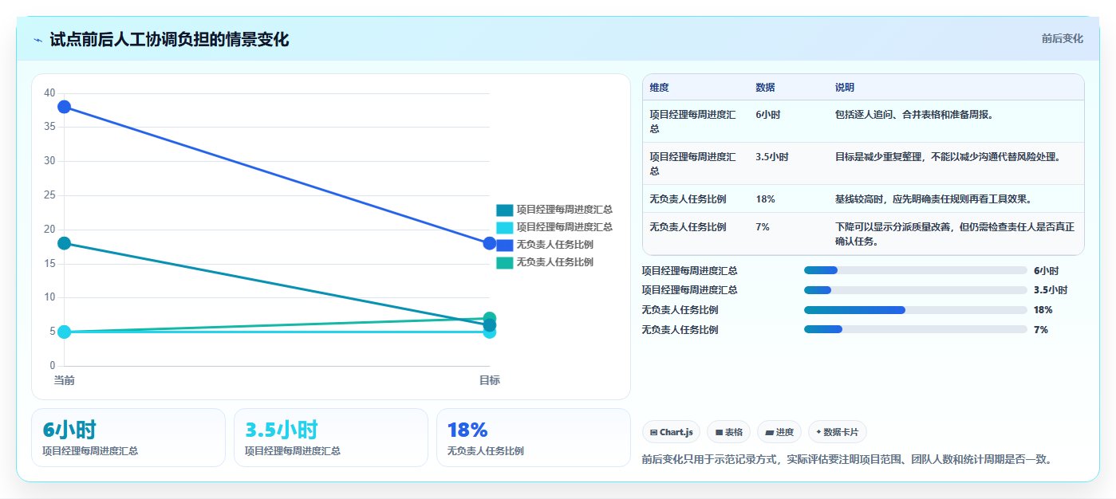Screen dimensions: 1116x499
Task: Click the title 试点前后人工协调负担的情景变化
Action: click(169, 39)
